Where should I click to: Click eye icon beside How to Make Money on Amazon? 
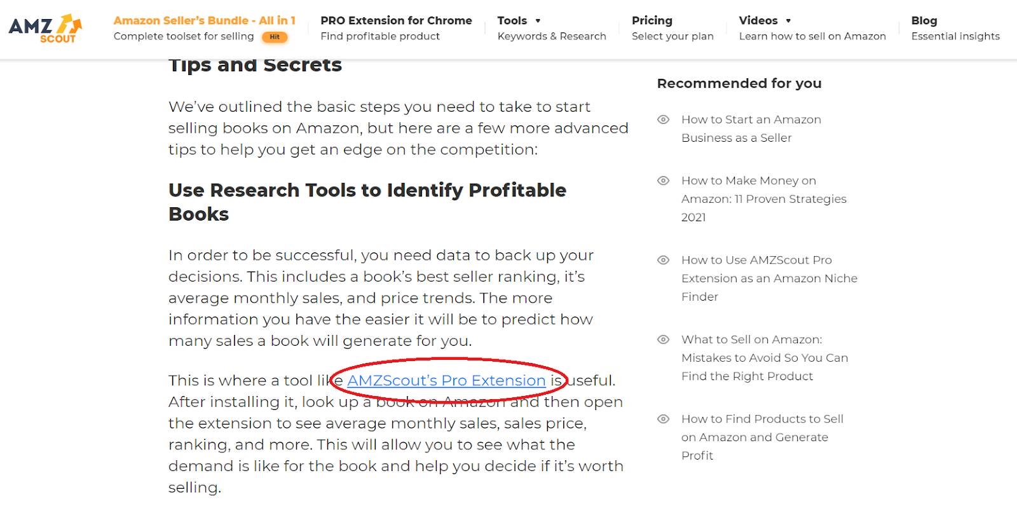click(663, 181)
